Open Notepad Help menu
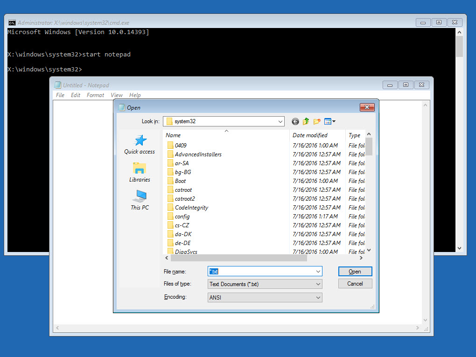Viewport: 476px width, 357px height. [135, 95]
